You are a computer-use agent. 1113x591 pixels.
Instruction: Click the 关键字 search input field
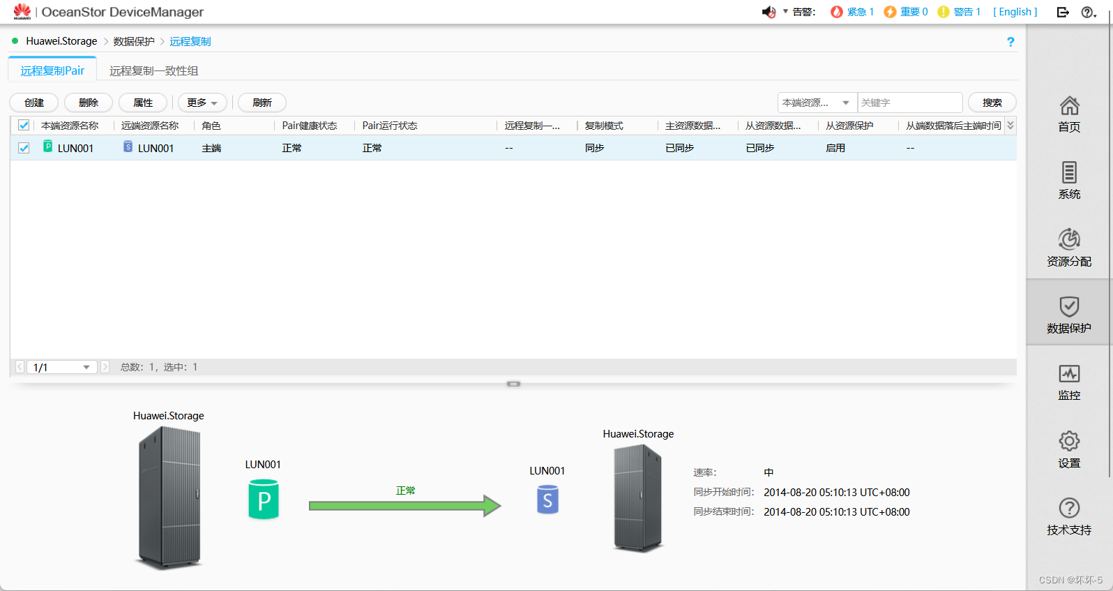coord(910,103)
